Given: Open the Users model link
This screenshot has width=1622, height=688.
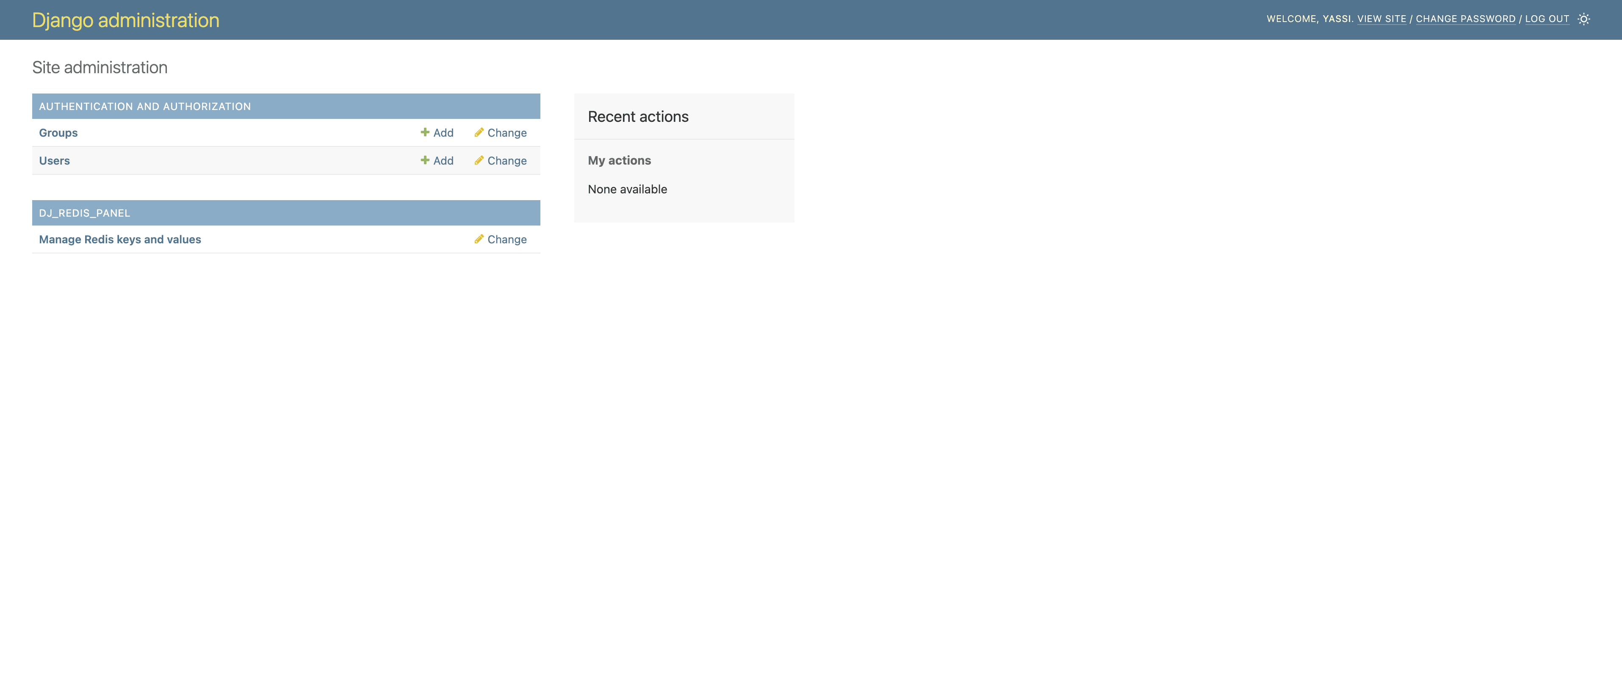Looking at the screenshot, I should coord(54,161).
